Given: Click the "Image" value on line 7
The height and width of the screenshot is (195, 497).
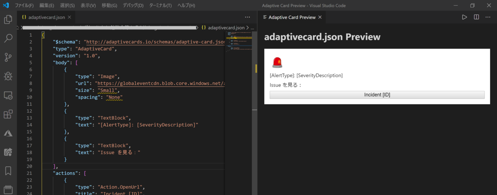Looking at the screenshot, I should pos(108,76).
